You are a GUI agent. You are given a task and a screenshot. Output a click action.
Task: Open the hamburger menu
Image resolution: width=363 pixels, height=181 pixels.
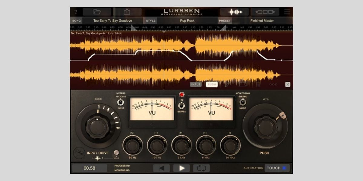(x=287, y=12)
